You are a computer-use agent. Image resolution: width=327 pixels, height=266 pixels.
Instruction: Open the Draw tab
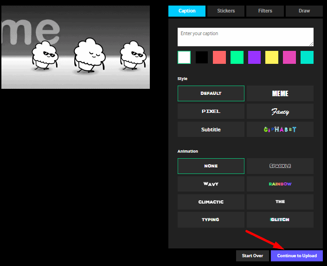click(x=304, y=11)
